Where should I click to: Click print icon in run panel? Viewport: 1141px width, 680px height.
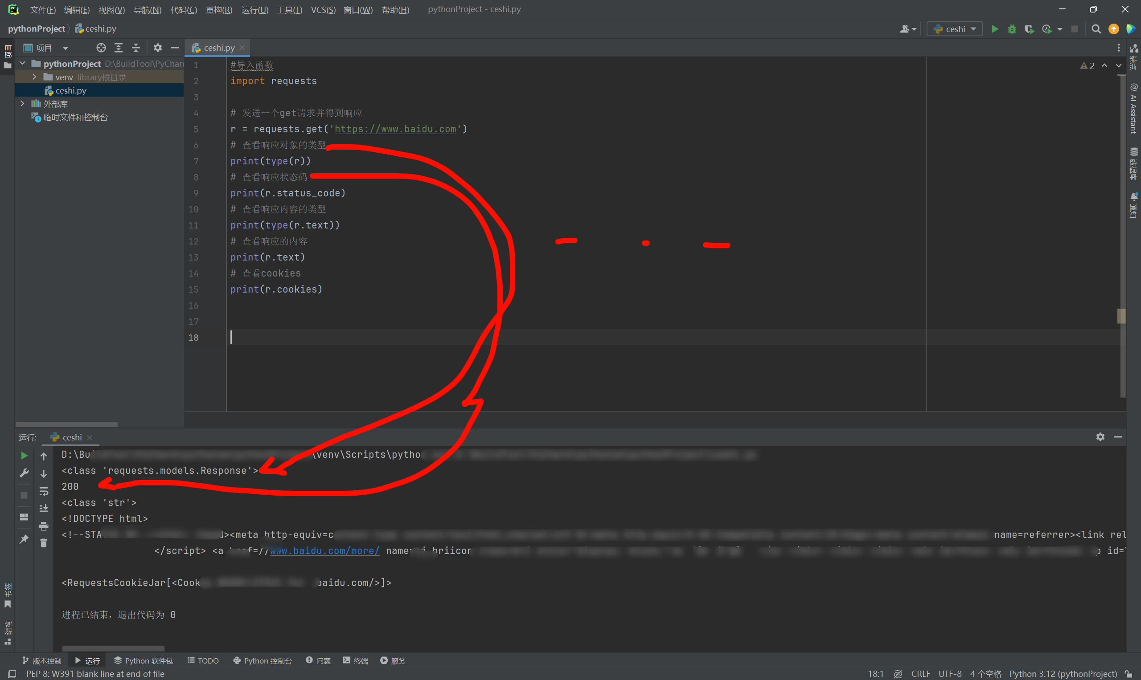(x=44, y=525)
